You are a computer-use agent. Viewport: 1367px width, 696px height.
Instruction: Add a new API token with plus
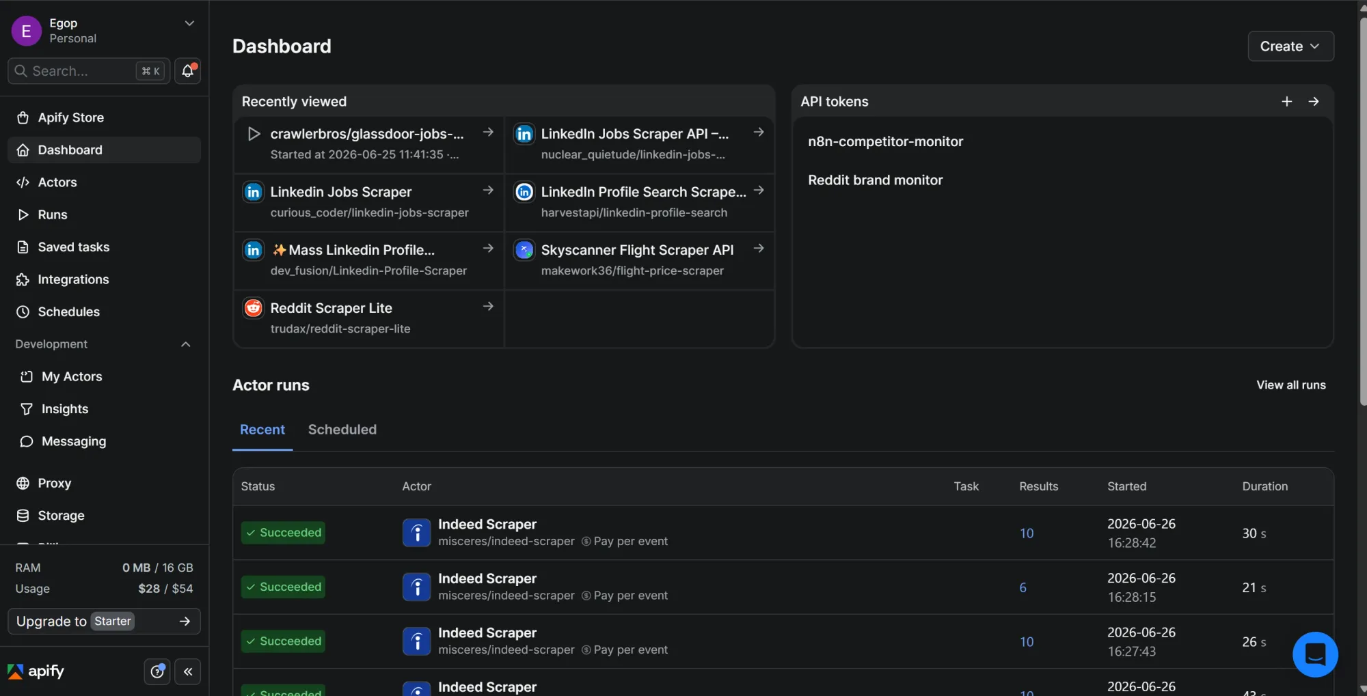pyautogui.click(x=1286, y=101)
